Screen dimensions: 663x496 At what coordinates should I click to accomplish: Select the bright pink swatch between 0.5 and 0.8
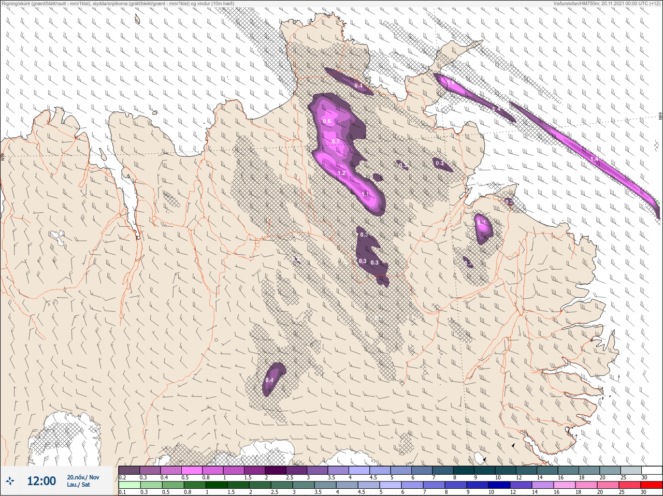(192, 470)
